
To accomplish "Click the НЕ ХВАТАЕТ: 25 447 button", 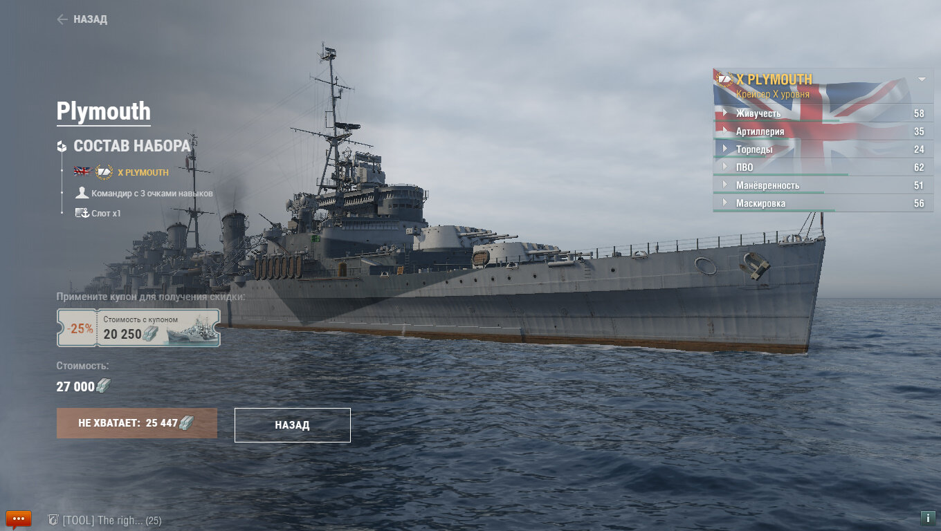I will tap(137, 423).
